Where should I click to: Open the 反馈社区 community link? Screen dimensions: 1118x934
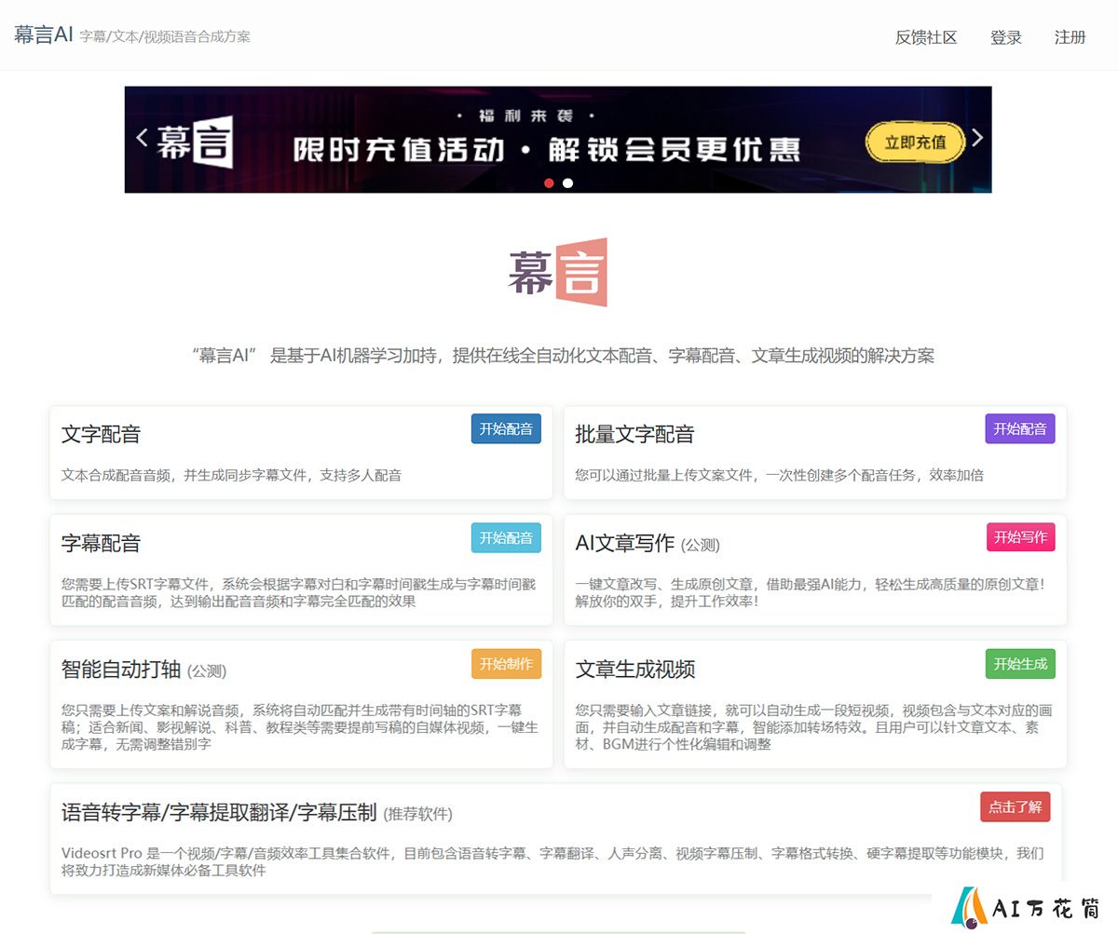tap(926, 37)
